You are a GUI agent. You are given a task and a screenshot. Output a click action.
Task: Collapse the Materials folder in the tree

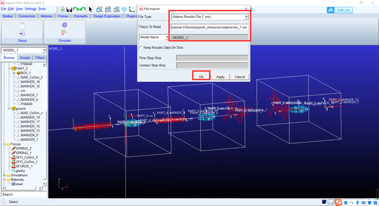pos(4,180)
